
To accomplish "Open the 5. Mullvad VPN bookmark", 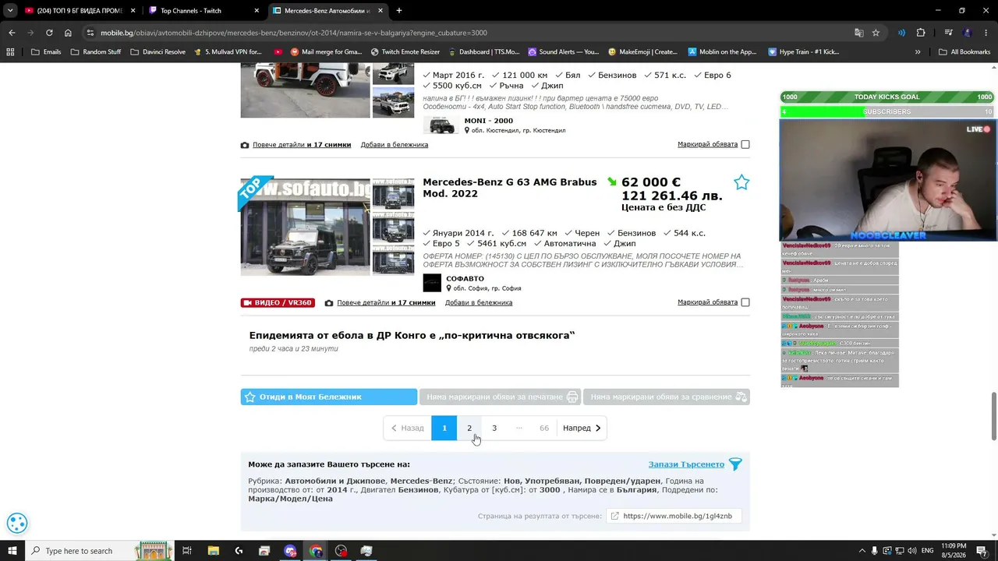I will point(227,52).
